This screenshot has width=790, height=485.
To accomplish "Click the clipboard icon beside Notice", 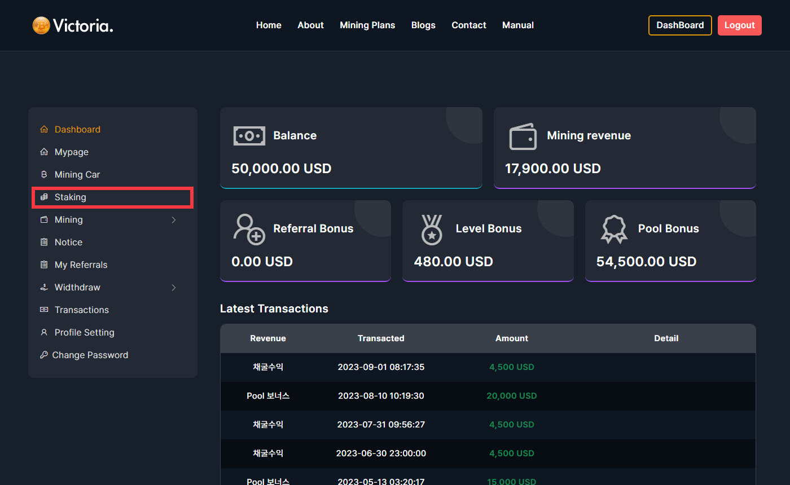I will point(44,242).
